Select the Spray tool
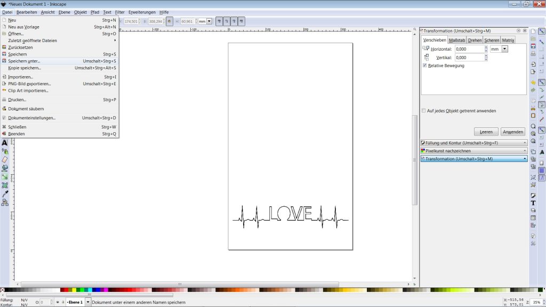 [5, 151]
